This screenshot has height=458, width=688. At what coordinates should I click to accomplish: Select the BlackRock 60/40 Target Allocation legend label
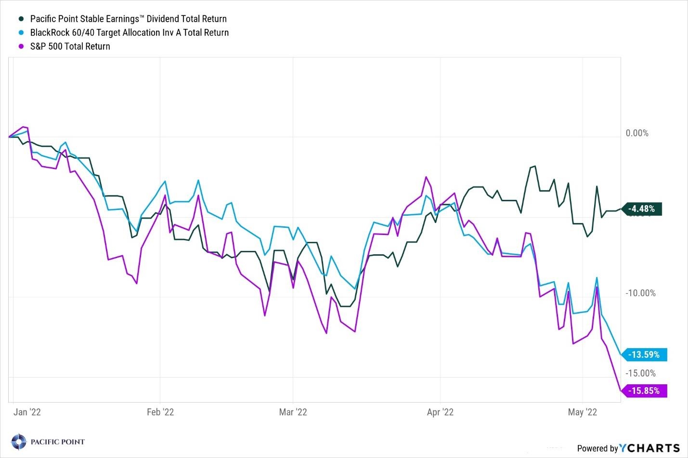click(129, 33)
